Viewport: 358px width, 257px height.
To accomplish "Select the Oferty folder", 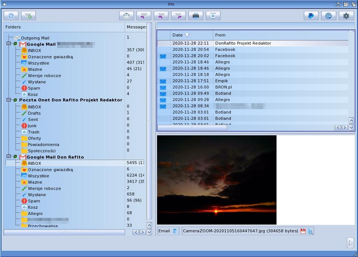I will pos(35,138).
